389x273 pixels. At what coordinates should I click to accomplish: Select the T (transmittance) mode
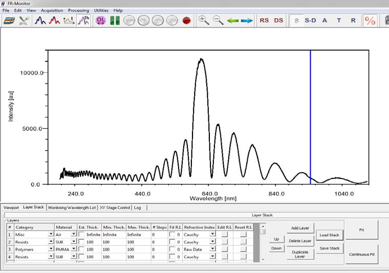point(339,20)
